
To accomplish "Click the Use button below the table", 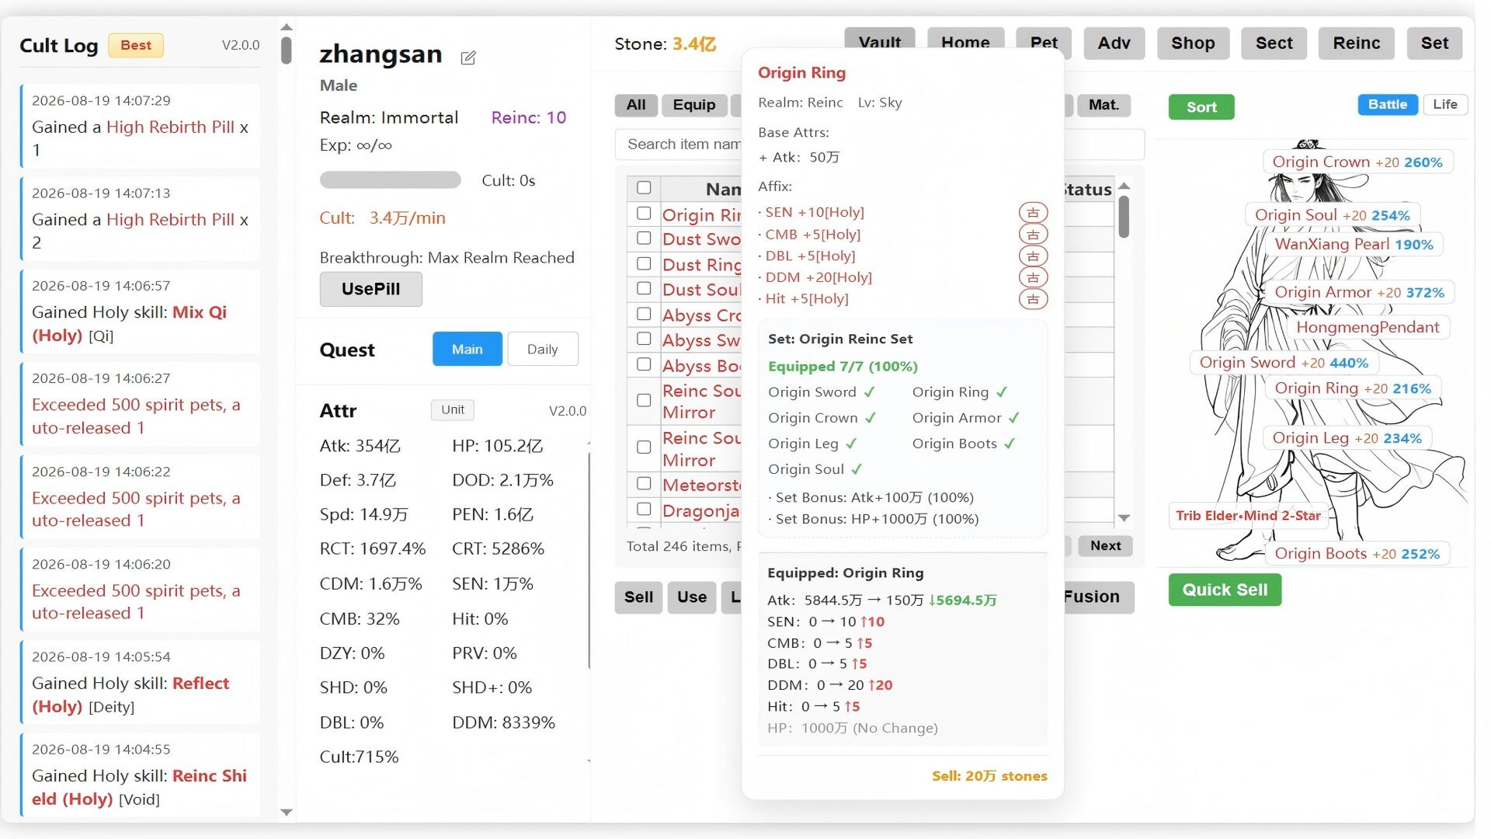I will point(692,597).
